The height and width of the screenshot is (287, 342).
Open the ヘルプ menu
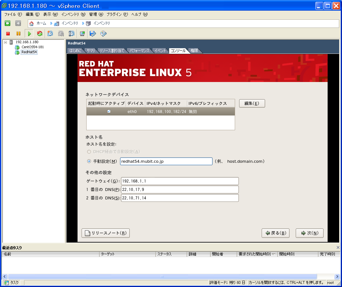139,14
